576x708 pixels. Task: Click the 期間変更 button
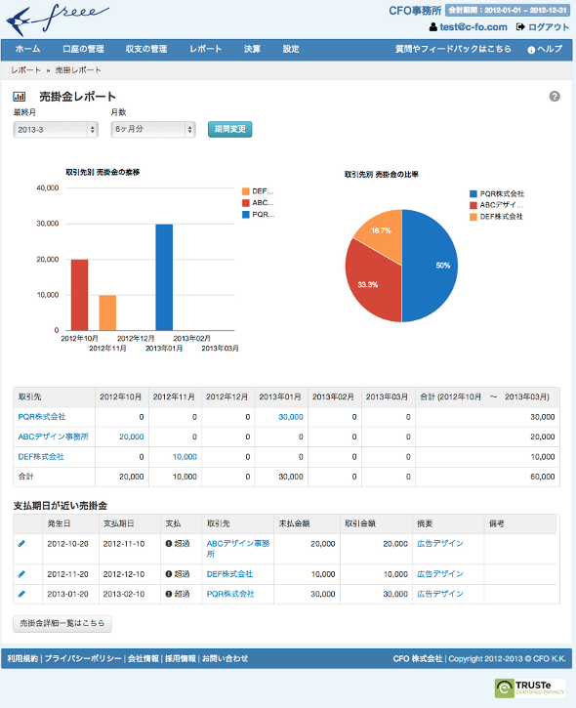229,129
